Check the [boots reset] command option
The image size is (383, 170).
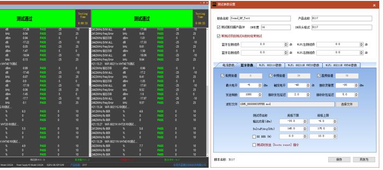tap(254, 145)
